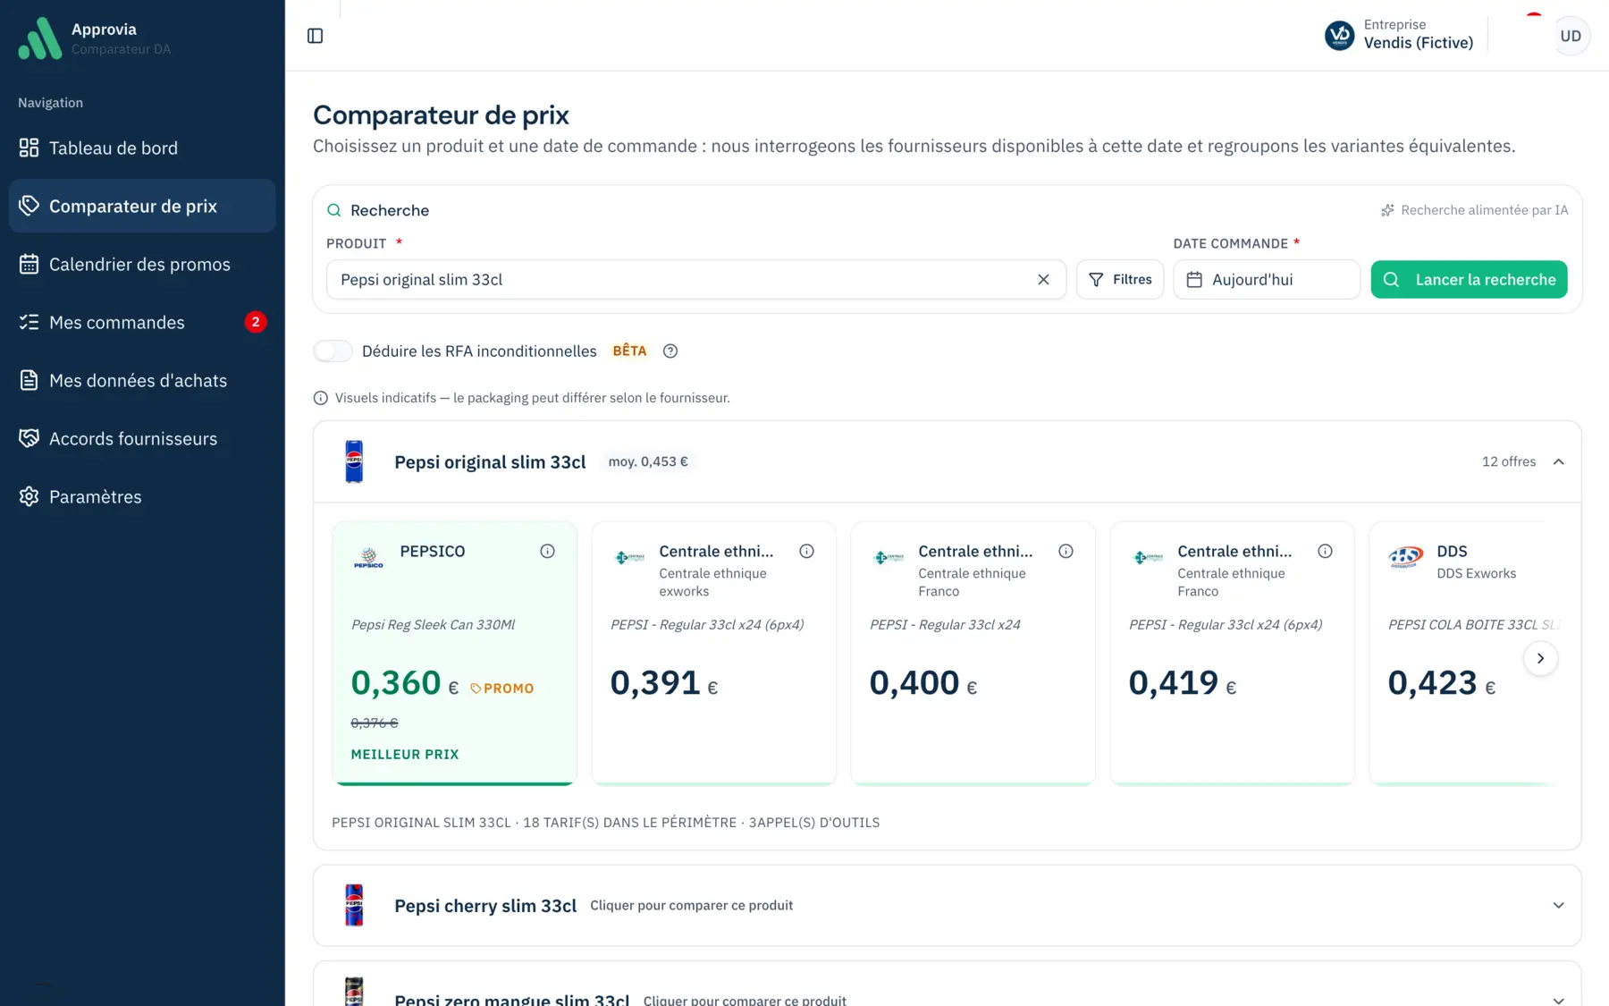The width and height of the screenshot is (1609, 1006).
Task: Click logo on the 0,400 € card
Action: pos(889,557)
